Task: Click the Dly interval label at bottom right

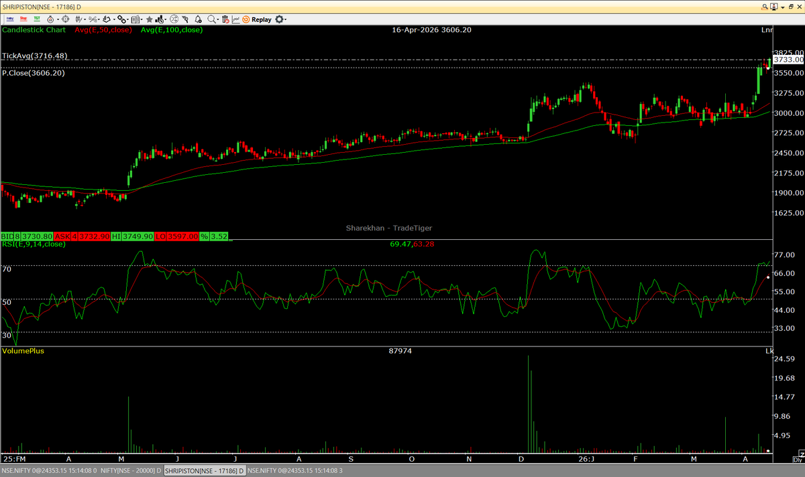Action: pos(797,460)
